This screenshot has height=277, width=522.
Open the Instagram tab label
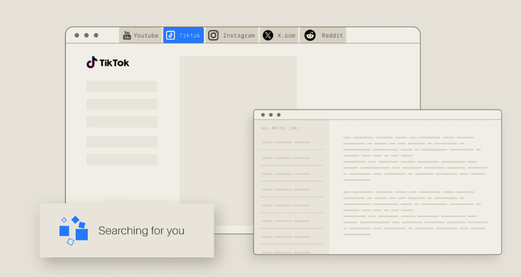238,36
